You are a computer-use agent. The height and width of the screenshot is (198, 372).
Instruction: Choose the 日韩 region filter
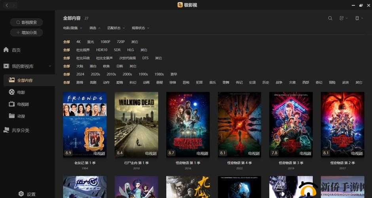pyautogui.click(x=120, y=66)
